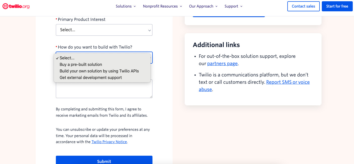
Task: Click the Contact sales button
Action: (303, 6)
